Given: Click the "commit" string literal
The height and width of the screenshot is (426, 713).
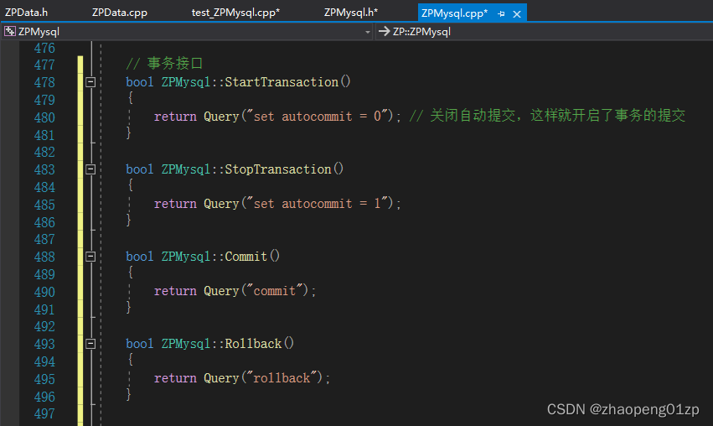Looking at the screenshot, I should pyautogui.click(x=274, y=291).
